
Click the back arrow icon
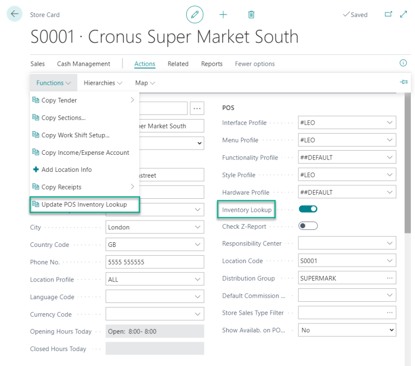click(14, 14)
